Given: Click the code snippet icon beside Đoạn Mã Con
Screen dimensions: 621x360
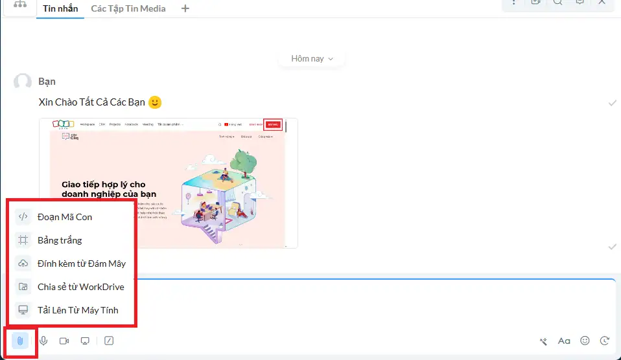Looking at the screenshot, I should click(23, 216).
